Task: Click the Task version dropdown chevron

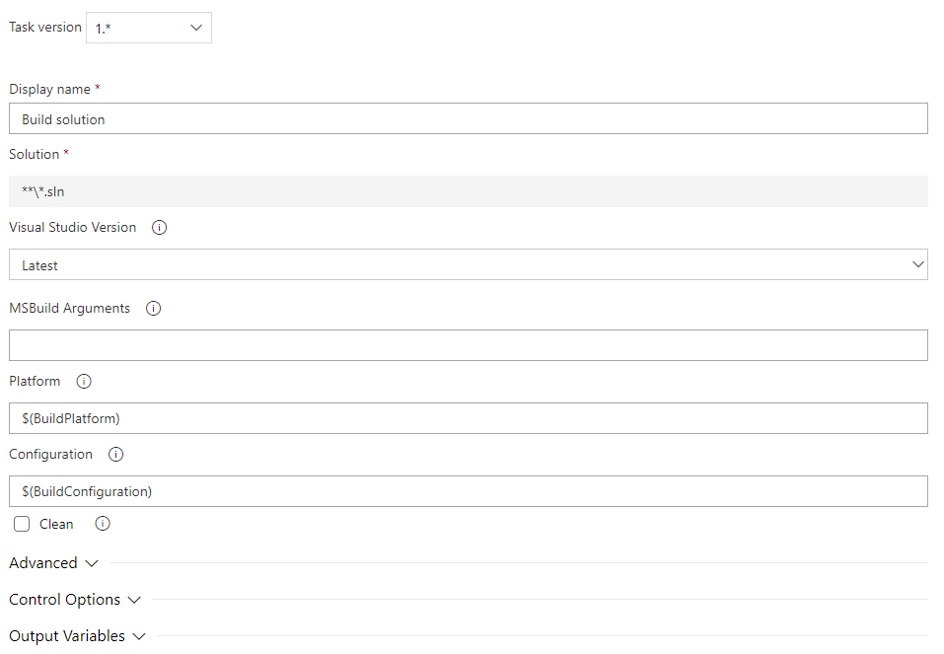Action: pos(195,28)
